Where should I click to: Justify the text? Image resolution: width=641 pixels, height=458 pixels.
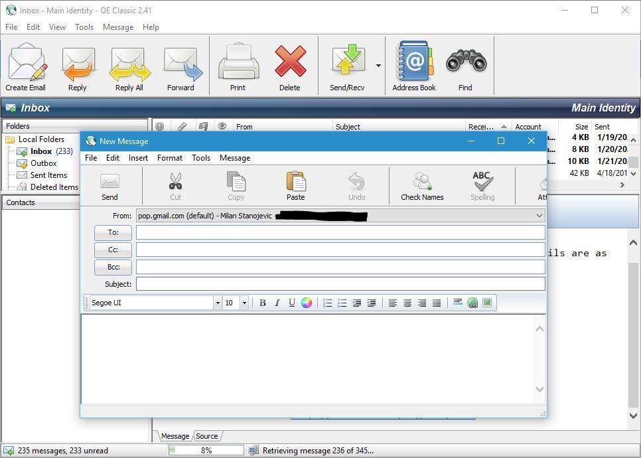click(437, 303)
